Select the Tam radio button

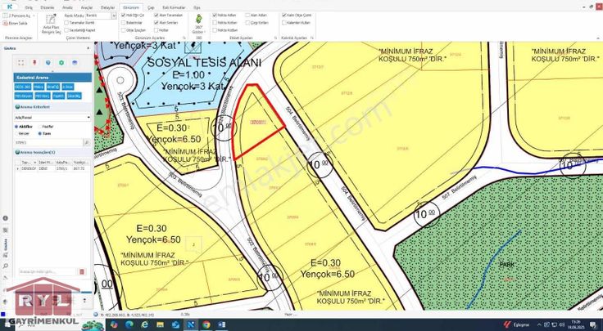pos(39,133)
